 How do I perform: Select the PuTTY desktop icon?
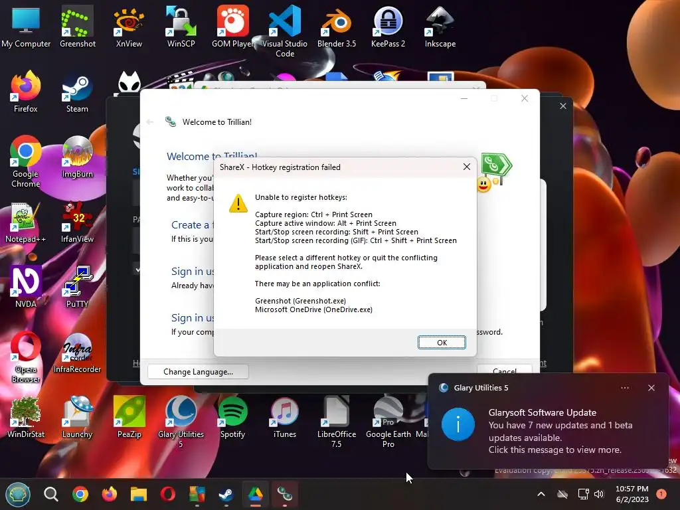click(77, 287)
